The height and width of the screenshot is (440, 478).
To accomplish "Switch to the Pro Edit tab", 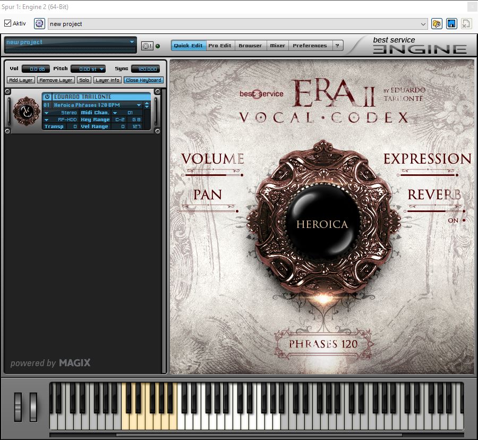I will (x=220, y=45).
